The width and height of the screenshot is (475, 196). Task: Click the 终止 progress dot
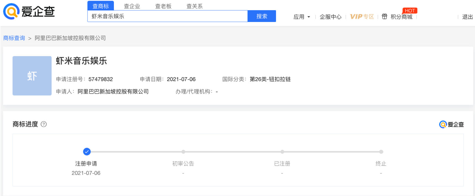[381, 152]
